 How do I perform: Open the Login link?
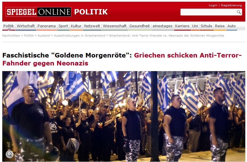(213, 5)
